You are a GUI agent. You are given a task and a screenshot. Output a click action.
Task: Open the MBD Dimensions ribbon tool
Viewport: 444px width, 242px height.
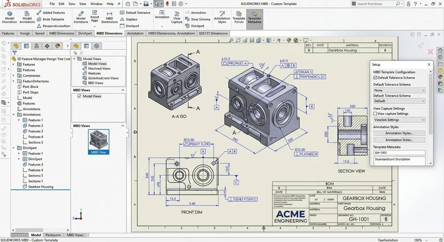point(109,17)
